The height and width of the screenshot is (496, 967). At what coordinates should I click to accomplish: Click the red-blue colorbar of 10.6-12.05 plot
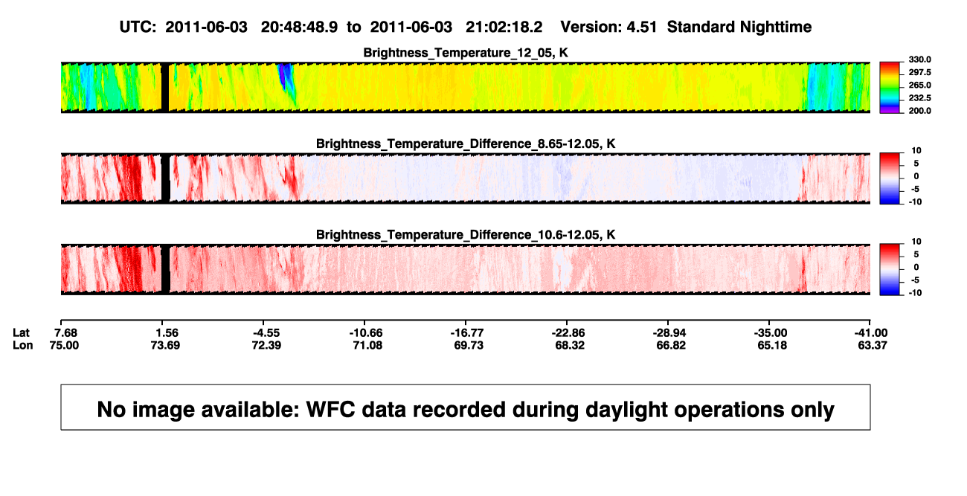[x=890, y=269]
